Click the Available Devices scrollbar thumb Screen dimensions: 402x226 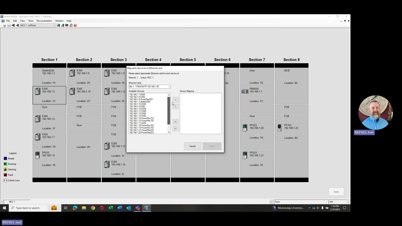(169, 110)
